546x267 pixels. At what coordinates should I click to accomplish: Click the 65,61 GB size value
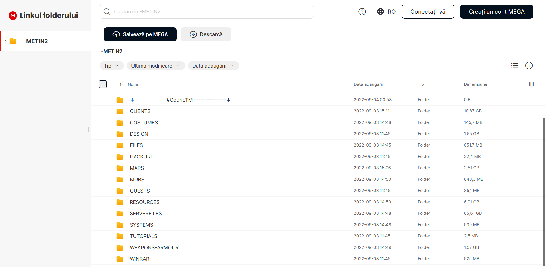point(473,213)
